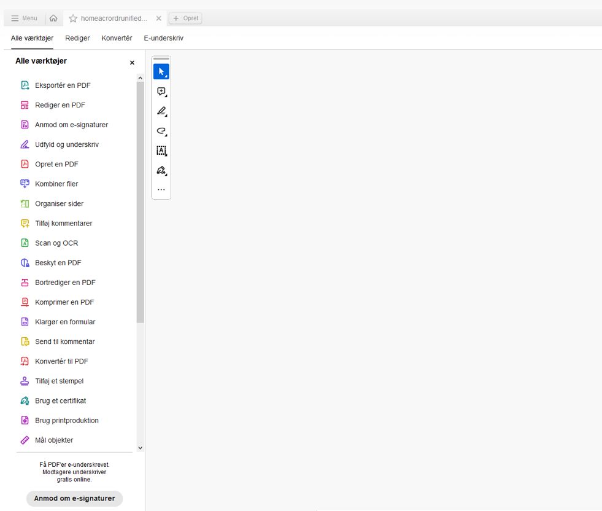This screenshot has height=511, width=602.
Task: Star the homeacrordrunified document tab
Action: [73, 18]
